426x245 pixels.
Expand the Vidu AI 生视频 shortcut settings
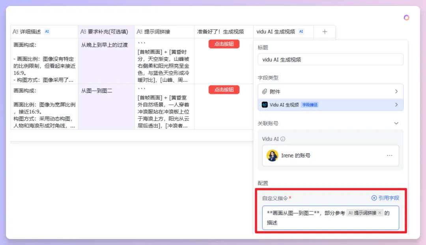396,105
